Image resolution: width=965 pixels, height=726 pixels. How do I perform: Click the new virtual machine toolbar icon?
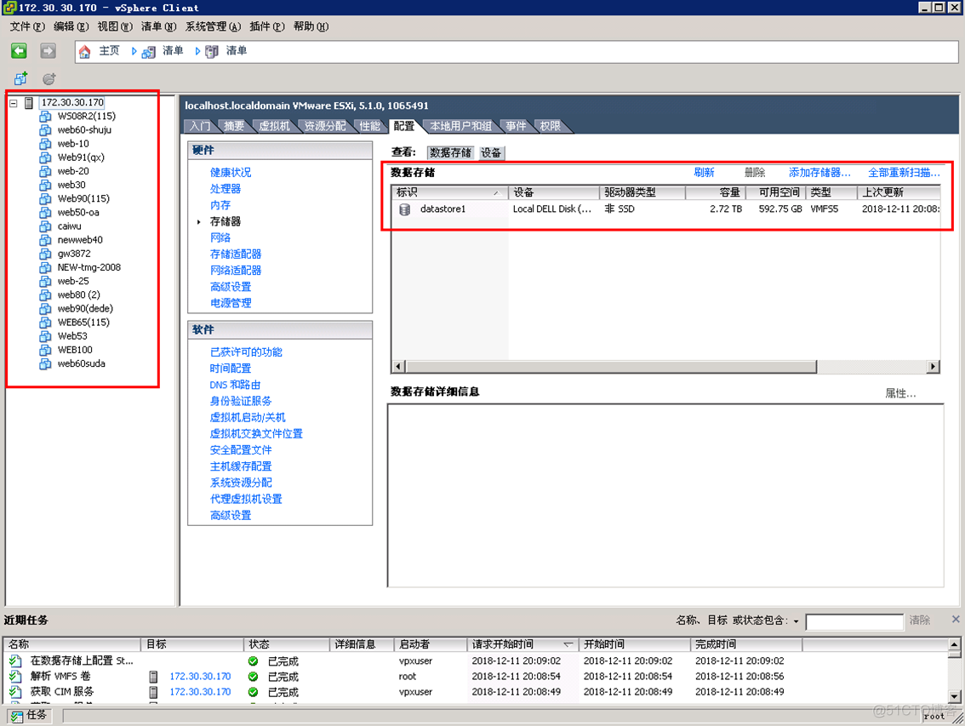click(21, 78)
